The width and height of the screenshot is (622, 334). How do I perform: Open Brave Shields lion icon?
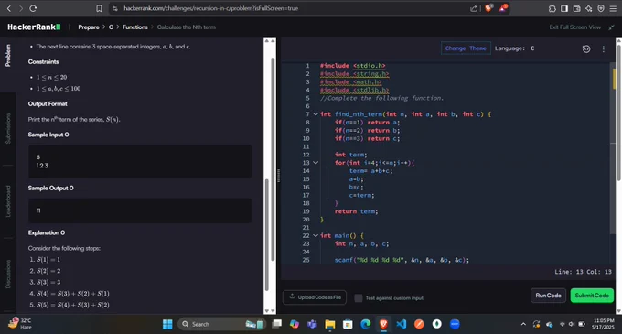point(488,8)
